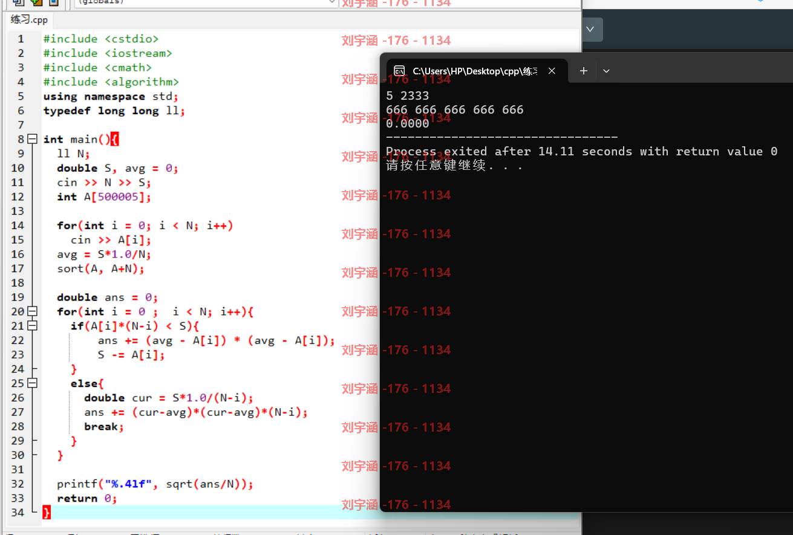This screenshot has height=535, width=793.
Task: Click the 'double S, avg = 0;' line
Action: coord(118,169)
